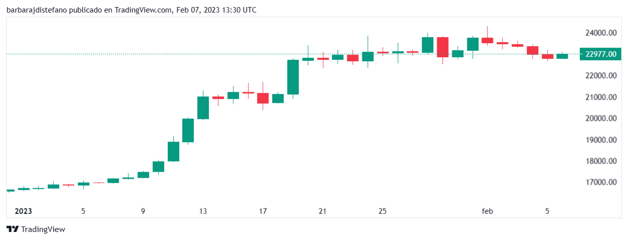Click the 20000.00 price axis label

click(601, 118)
